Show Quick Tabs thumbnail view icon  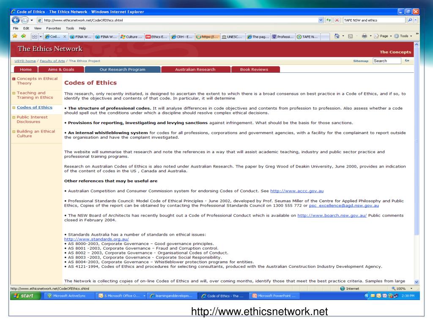pos(35,36)
